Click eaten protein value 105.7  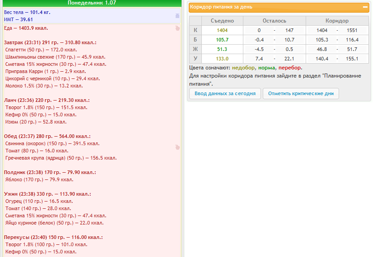[222, 40]
